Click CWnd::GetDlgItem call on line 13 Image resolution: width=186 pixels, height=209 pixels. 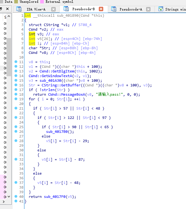(57, 71)
